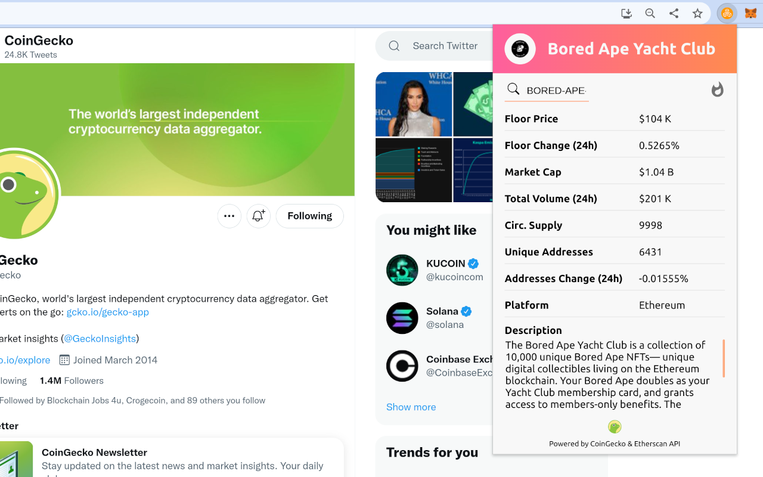Open the three-dot more options on profile

tap(229, 216)
